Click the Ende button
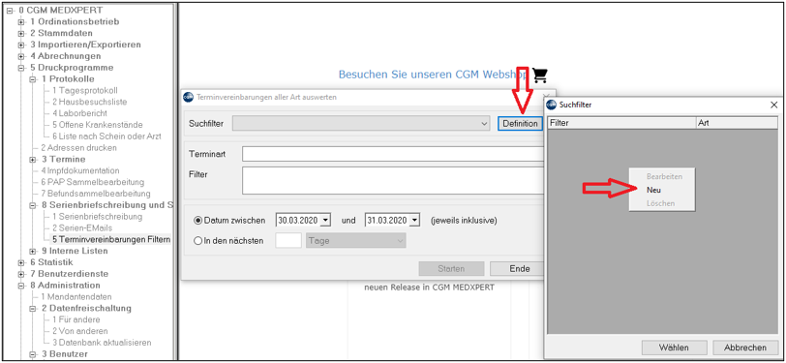 (518, 268)
